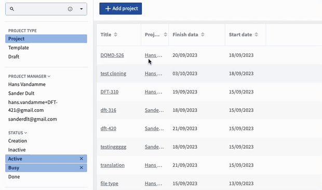Viewport: 322px width, 190px height.
Task: Remove the Busy status filter
Action: click(82, 168)
